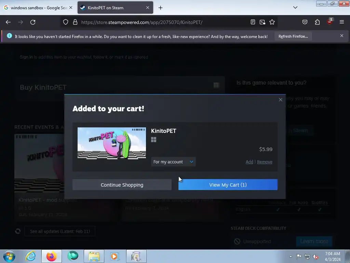350x263 pixels.
Task: Click the Firefox taskbar icon
Action: (x=51, y=256)
